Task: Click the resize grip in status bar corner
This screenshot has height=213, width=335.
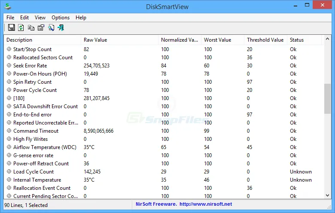Action: pos(329,207)
